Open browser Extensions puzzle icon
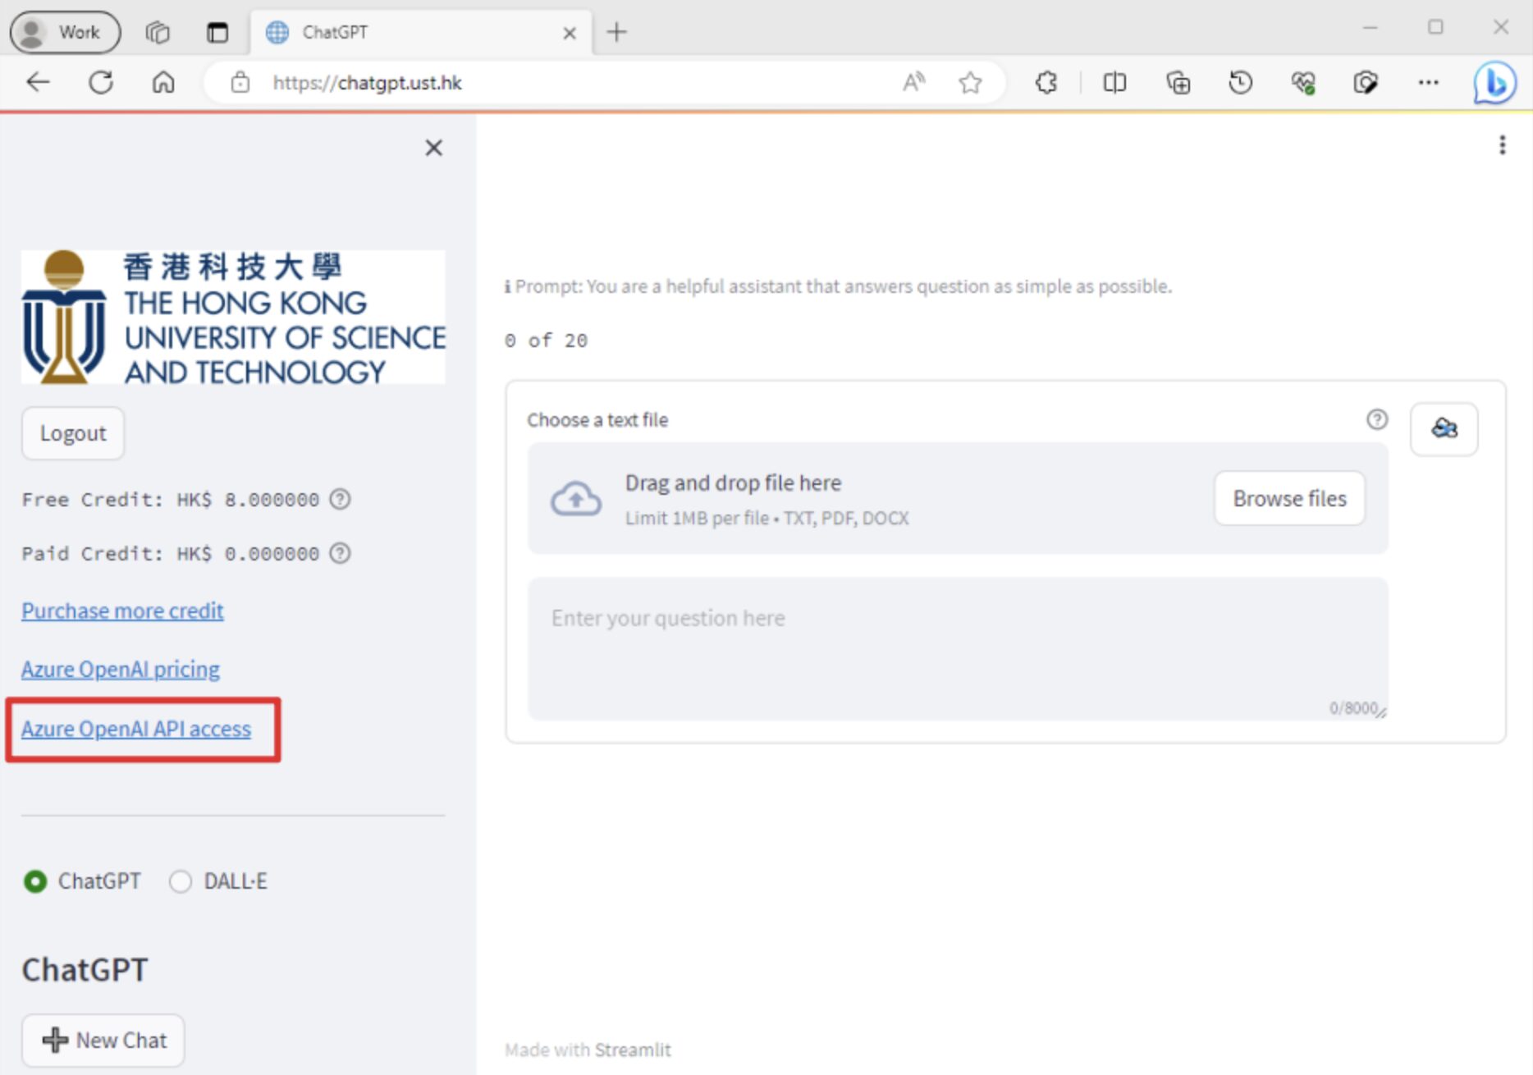Image resolution: width=1533 pixels, height=1075 pixels. (x=1046, y=83)
